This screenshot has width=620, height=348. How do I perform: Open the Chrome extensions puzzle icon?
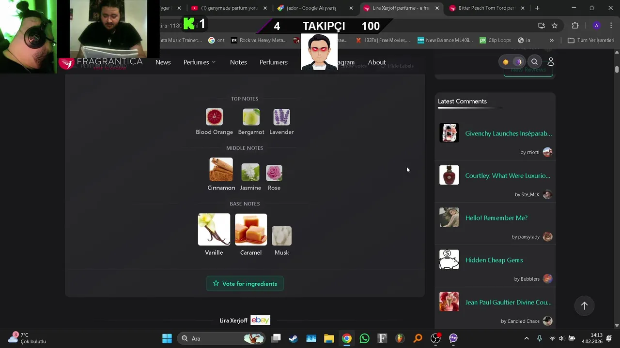(x=575, y=26)
